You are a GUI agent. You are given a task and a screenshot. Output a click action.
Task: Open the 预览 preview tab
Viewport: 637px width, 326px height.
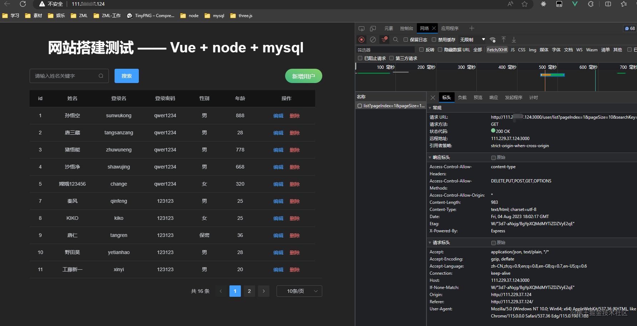pyautogui.click(x=478, y=98)
